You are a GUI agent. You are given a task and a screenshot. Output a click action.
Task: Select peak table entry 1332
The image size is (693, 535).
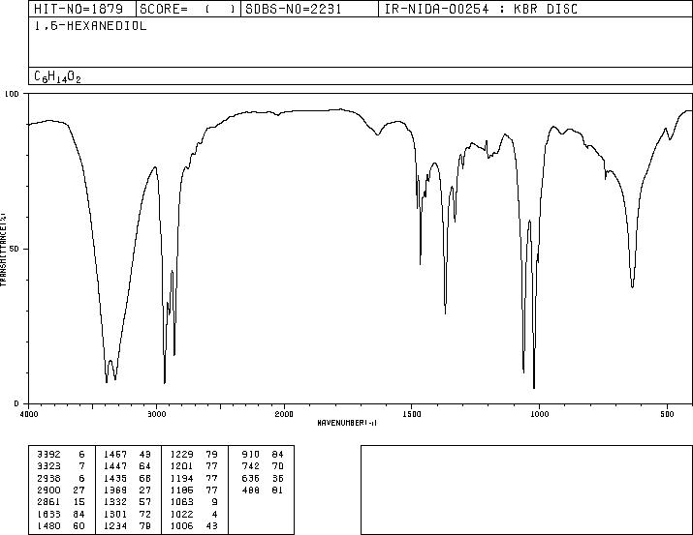115,502
